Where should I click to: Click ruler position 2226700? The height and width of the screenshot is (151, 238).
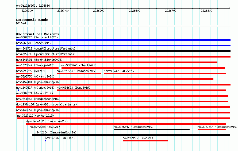(x=171, y=11)
